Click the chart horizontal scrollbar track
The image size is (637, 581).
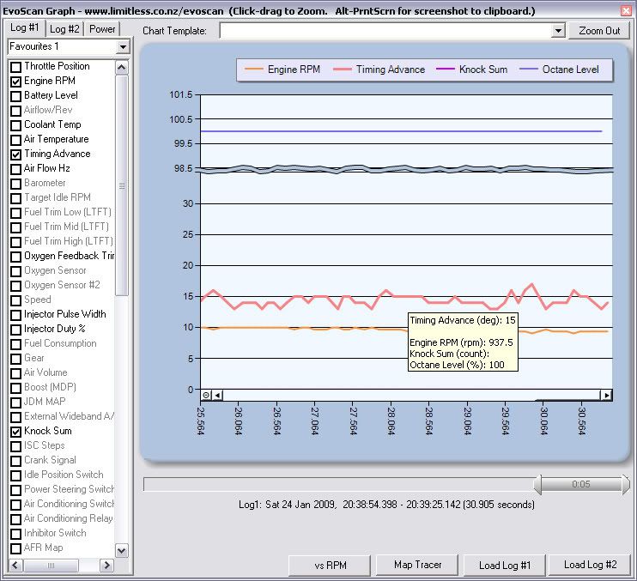click(411, 395)
